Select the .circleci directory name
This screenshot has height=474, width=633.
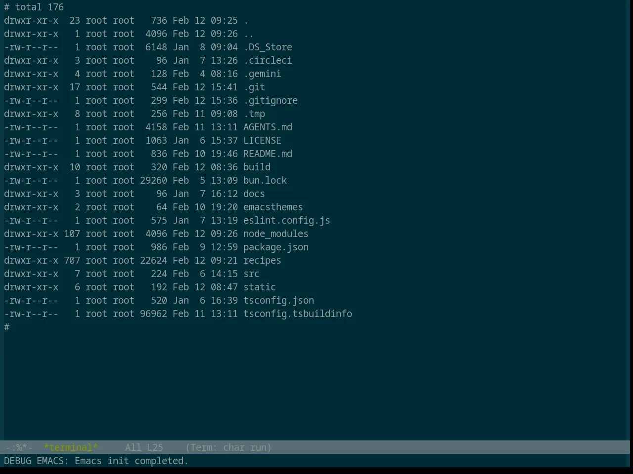268,61
